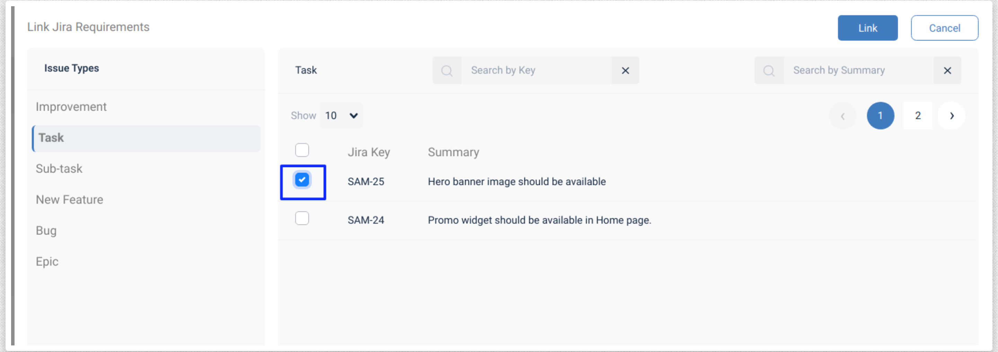Go to page 2
This screenshot has width=998, height=352.
[917, 115]
